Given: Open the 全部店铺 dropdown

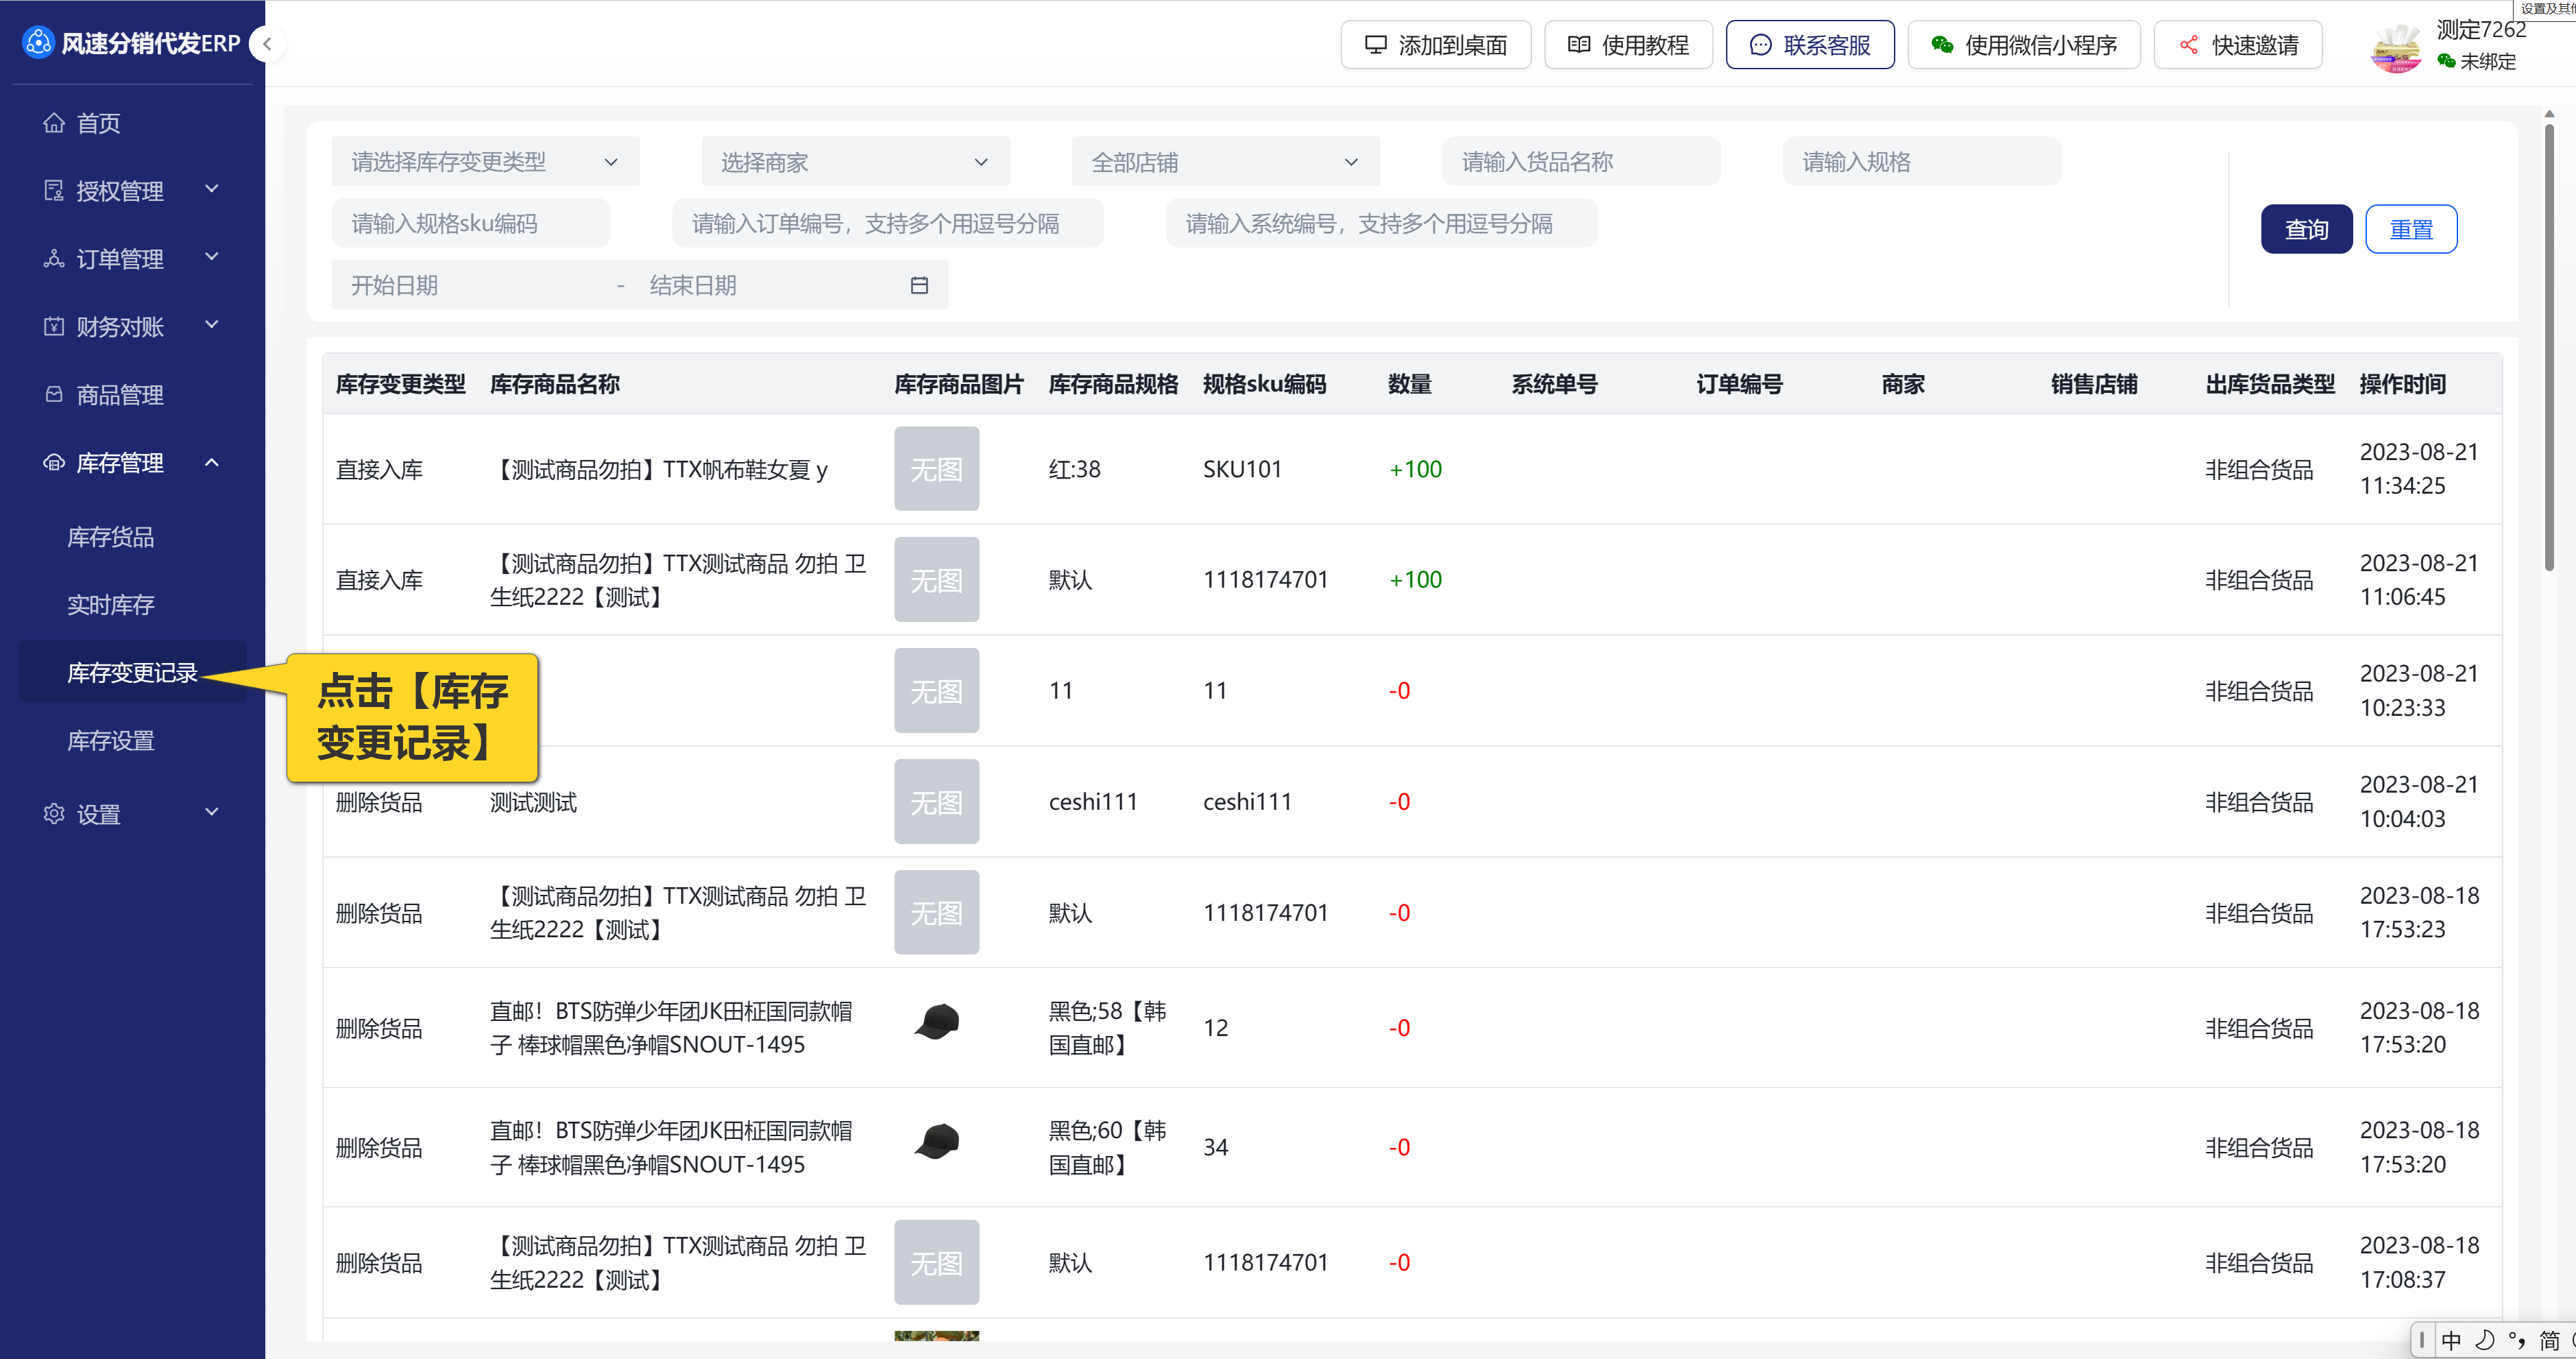Looking at the screenshot, I should [1225, 162].
